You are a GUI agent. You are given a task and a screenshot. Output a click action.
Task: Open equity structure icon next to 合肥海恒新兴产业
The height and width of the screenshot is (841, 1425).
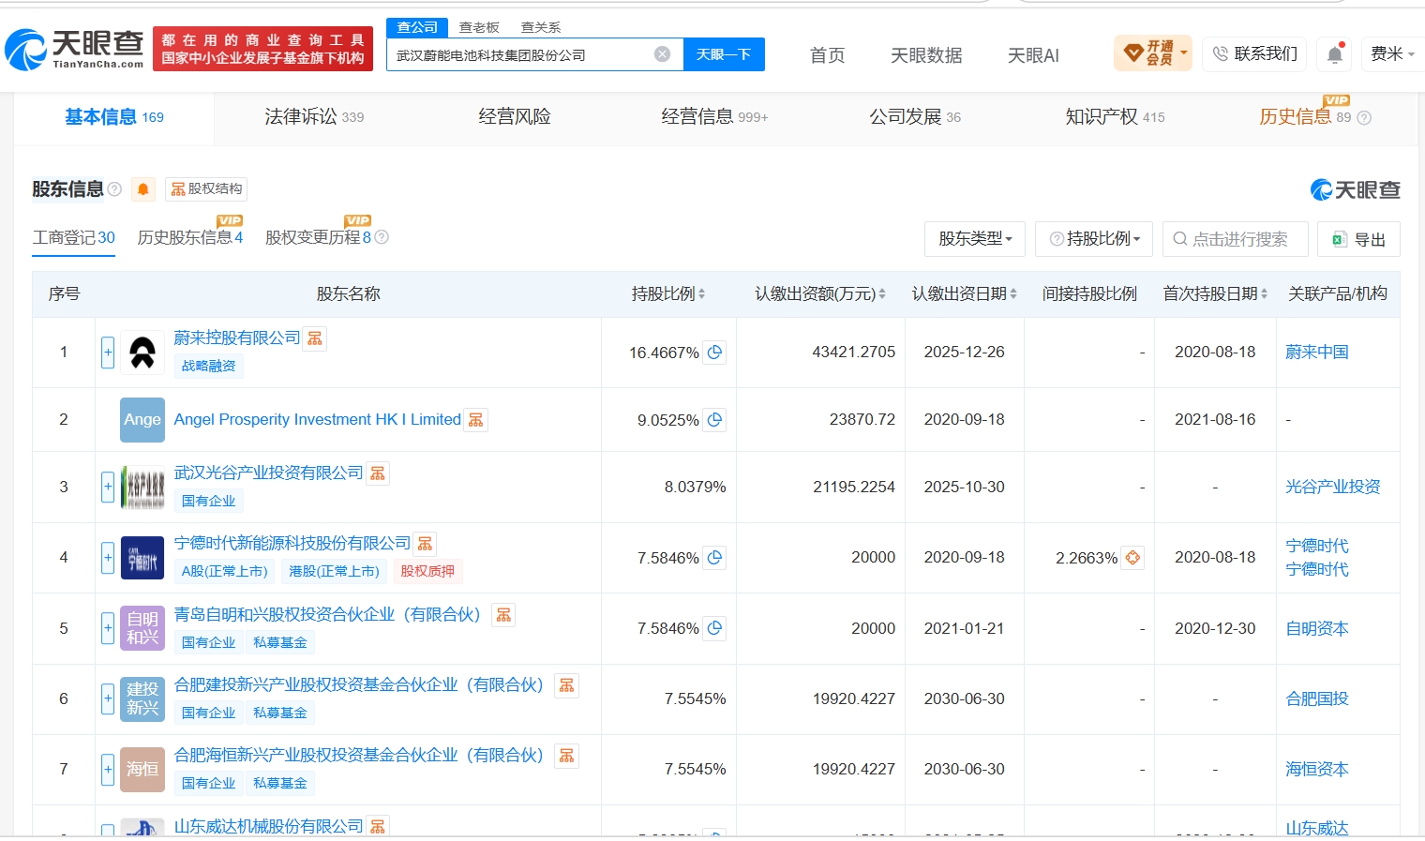coord(566,756)
